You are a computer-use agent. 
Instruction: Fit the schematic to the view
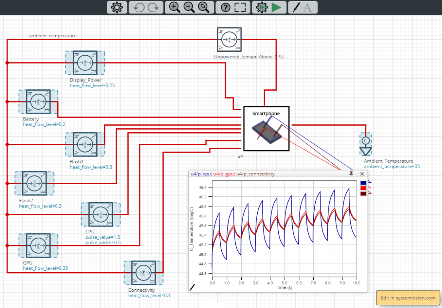click(203, 7)
